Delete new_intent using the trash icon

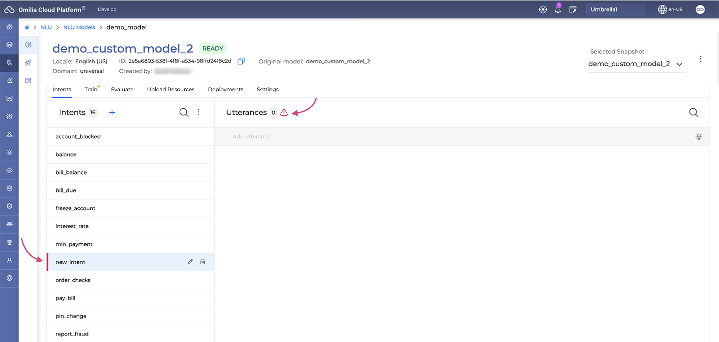[x=202, y=262]
